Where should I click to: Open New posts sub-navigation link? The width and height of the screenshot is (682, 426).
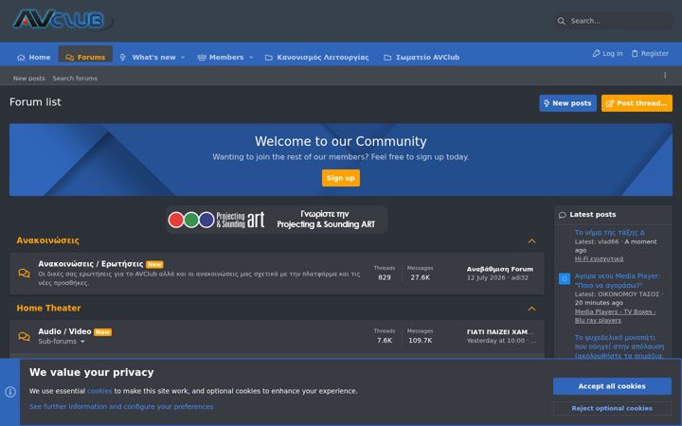(28, 79)
